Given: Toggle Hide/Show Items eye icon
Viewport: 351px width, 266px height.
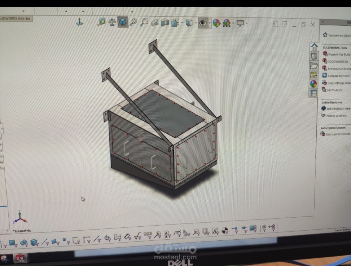Looking at the screenshot, I should (x=203, y=23).
